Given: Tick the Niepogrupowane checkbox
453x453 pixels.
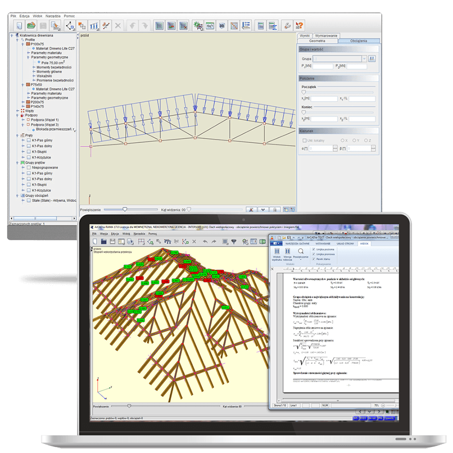Looking at the screenshot, I should pos(29,168).
